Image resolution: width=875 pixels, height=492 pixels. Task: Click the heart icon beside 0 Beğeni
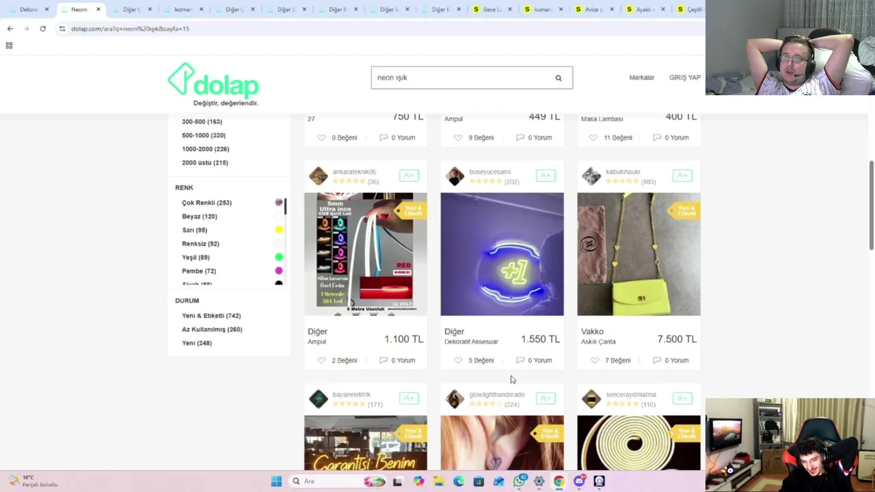click(x=321, y=137)
